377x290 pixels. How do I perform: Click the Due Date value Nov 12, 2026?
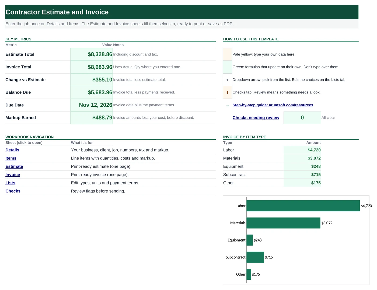92,105
